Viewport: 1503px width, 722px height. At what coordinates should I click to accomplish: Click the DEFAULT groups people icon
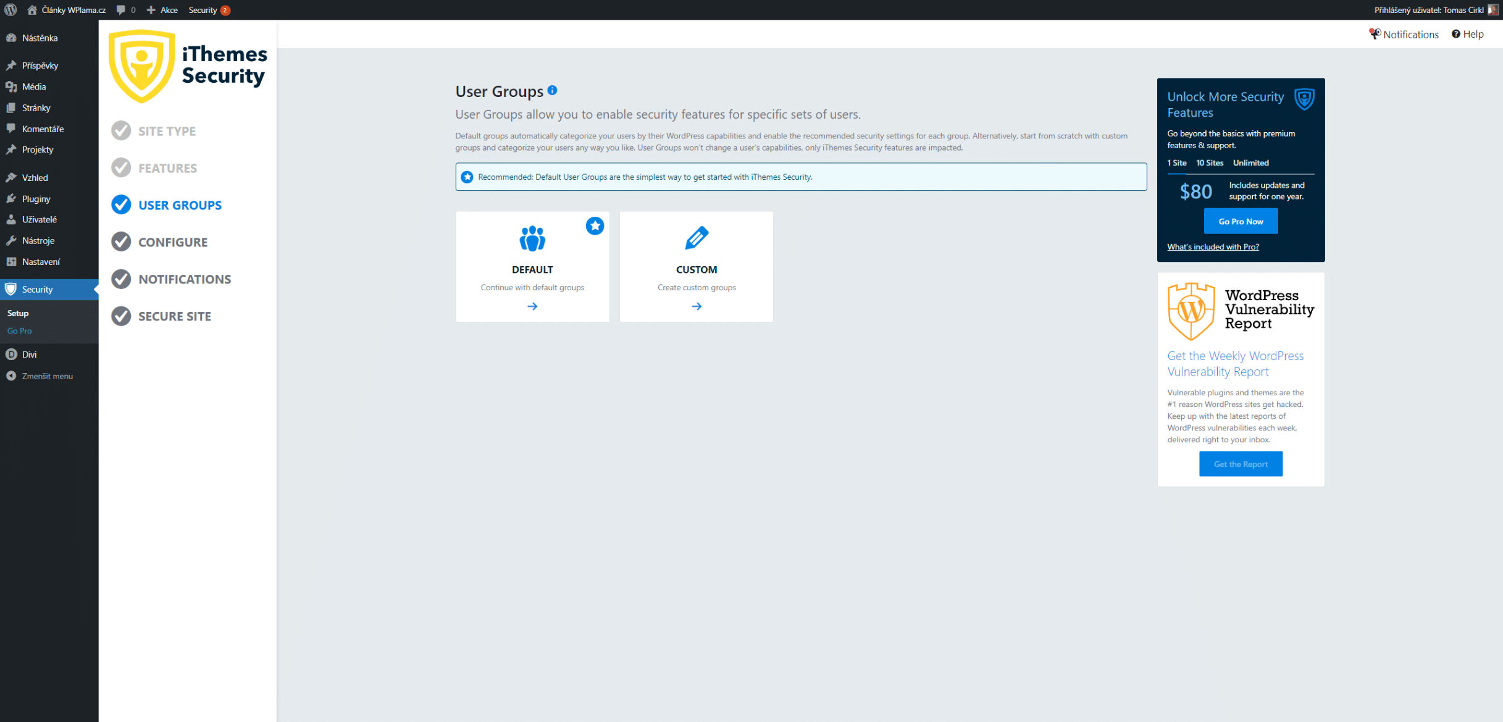click(532, 238)
